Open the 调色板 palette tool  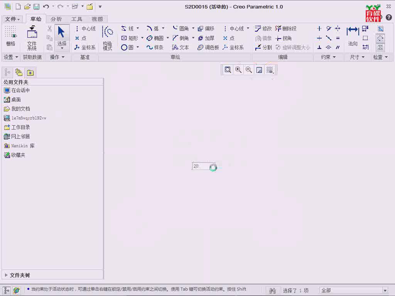[x=208, y=47]
